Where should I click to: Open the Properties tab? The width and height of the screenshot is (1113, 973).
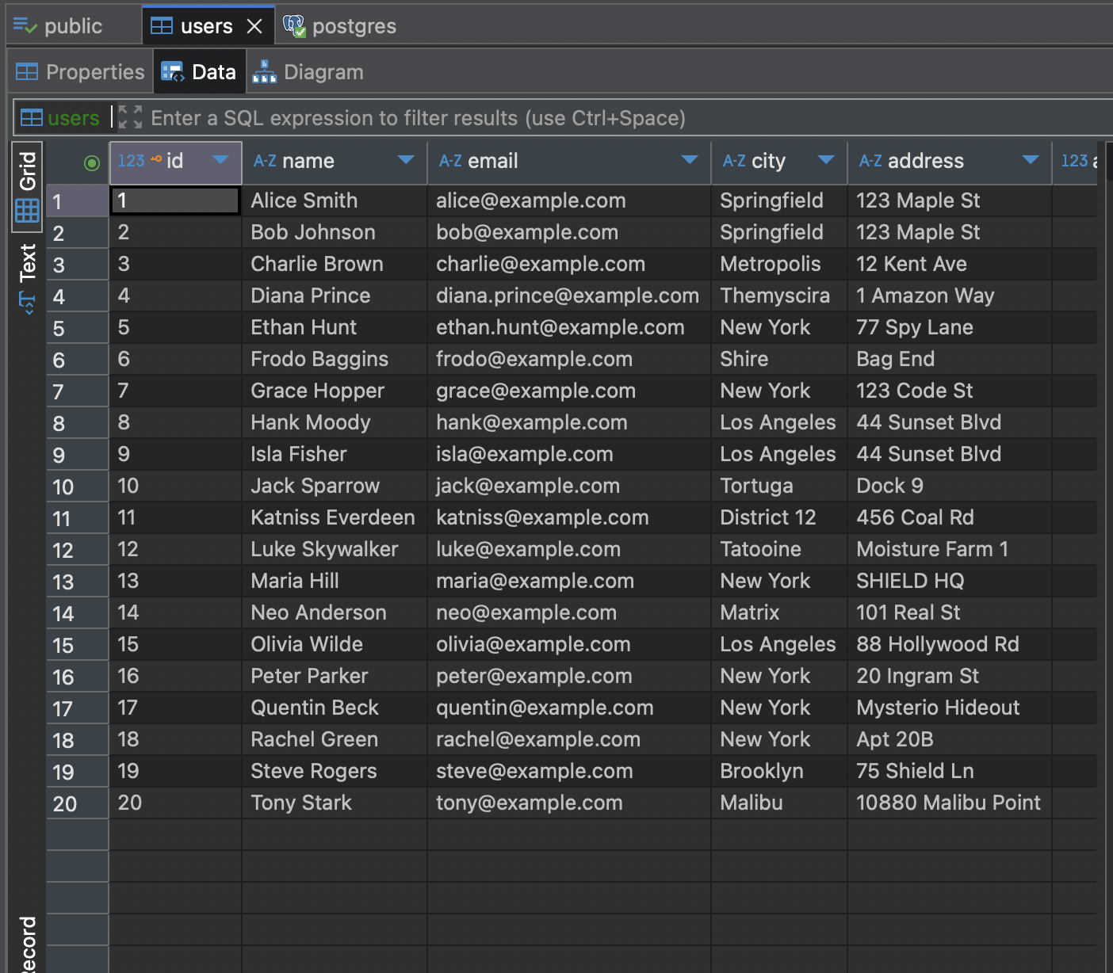coord(80,72)
